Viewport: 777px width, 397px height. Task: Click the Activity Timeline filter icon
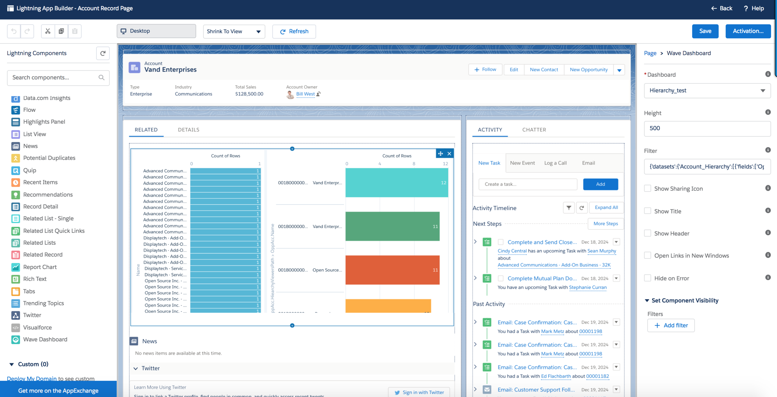(569, 208)
